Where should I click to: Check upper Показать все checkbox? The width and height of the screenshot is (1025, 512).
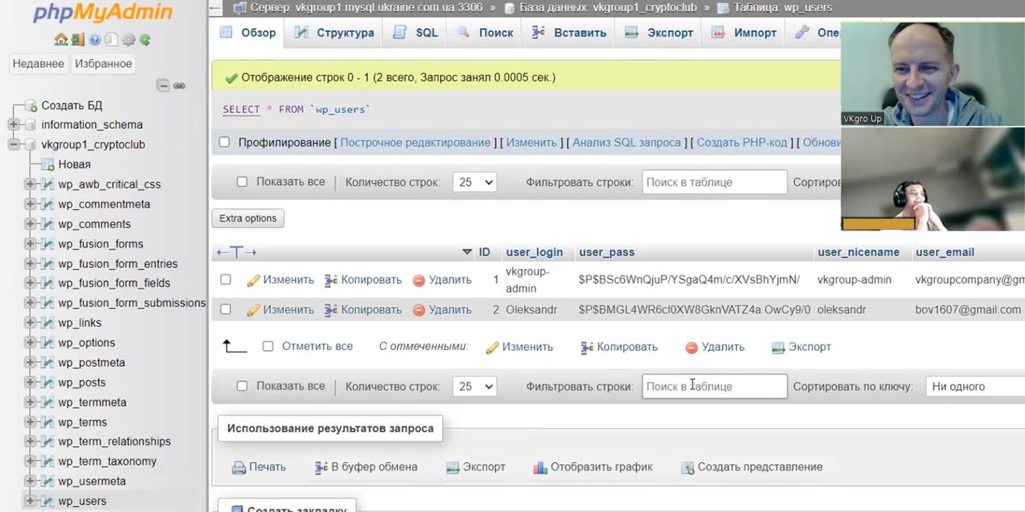242,182
